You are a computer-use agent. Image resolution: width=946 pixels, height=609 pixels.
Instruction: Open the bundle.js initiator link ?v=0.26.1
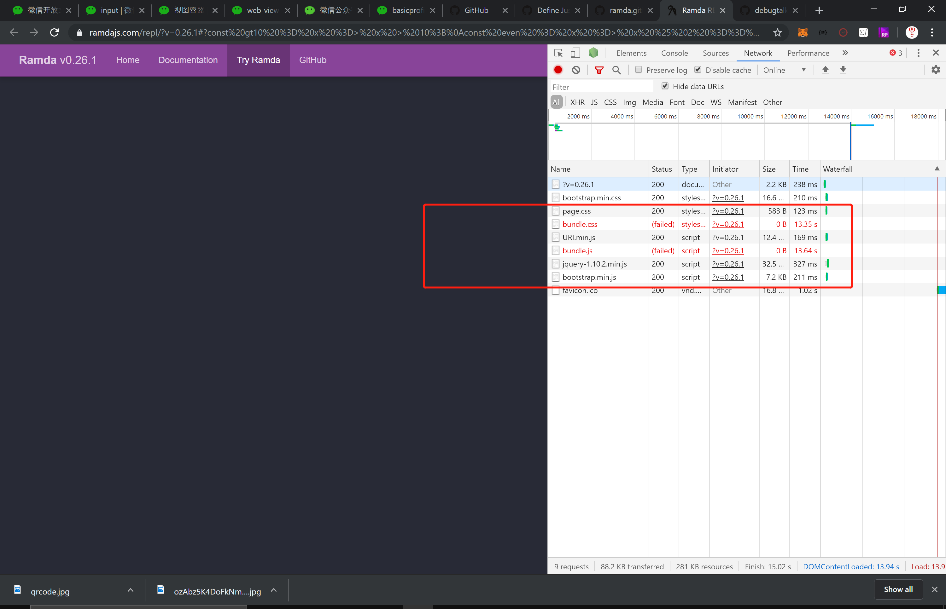pyautogui.click(x=728, y=250)
